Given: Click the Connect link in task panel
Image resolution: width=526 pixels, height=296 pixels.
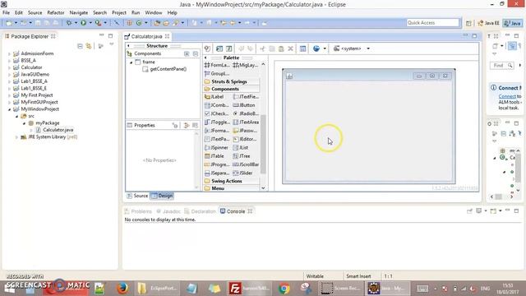Looking at the screenshot, I should click(507, 96).
